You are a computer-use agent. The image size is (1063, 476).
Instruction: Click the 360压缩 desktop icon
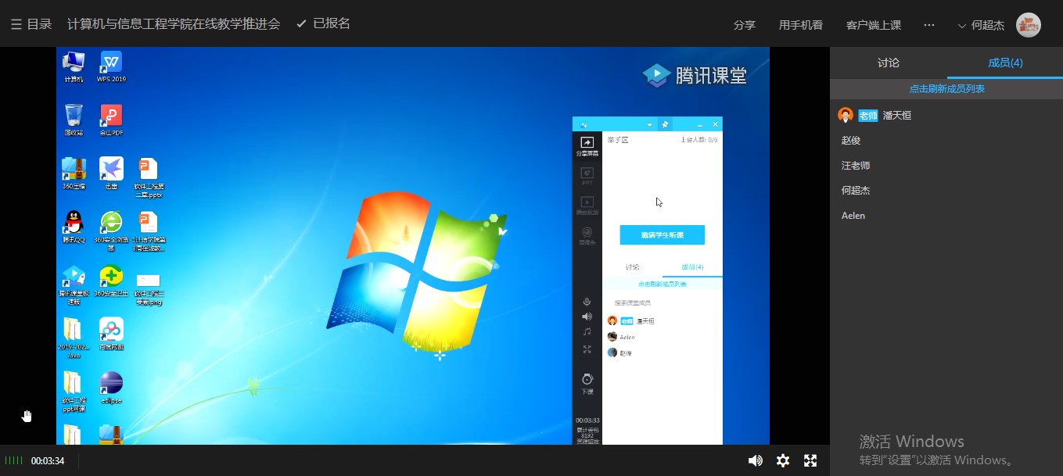pyautogui.click(x=74, y=174)
